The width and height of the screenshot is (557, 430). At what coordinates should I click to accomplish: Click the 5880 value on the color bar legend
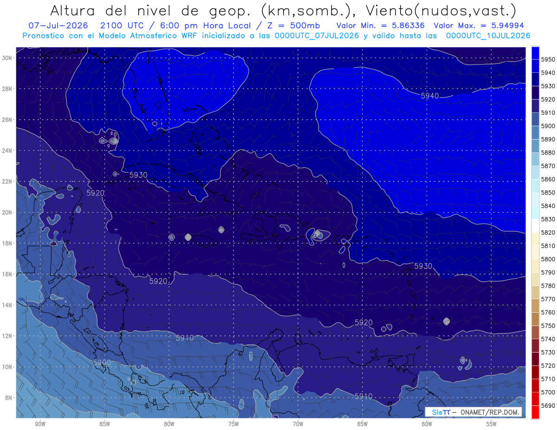coord(548,153)
